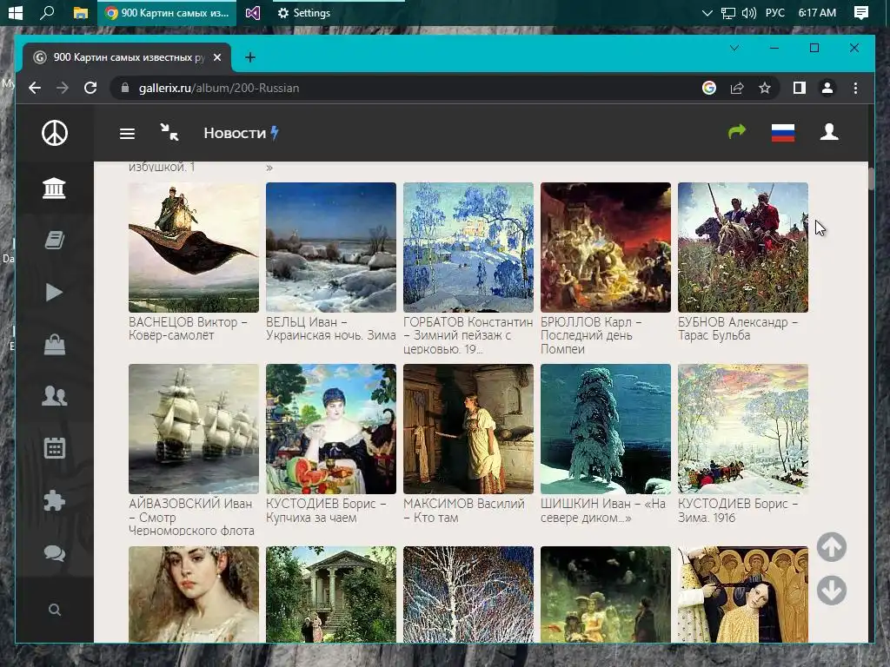Open the community users sidebar icon
The width and height of the screenshot is (890, 667).
(x=55, y=395)
